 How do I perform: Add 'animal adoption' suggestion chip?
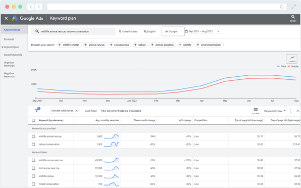tap(163, 45)
